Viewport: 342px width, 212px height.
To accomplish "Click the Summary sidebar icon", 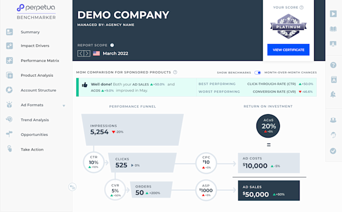I will click(9, 32).
